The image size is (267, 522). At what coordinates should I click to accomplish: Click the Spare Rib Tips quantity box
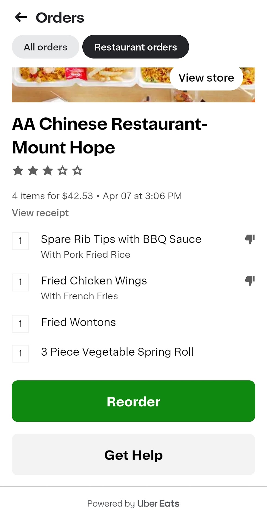point(20,241)
